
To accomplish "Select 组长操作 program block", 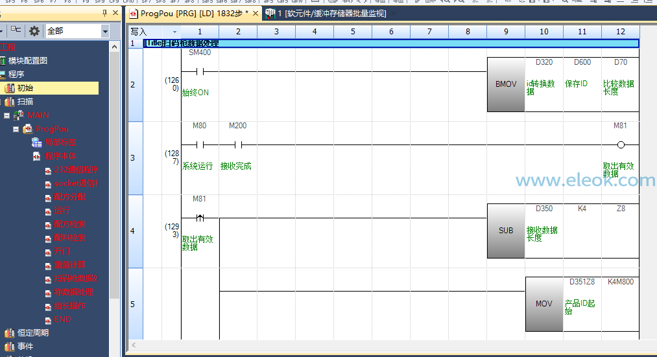I will [69, 306].
